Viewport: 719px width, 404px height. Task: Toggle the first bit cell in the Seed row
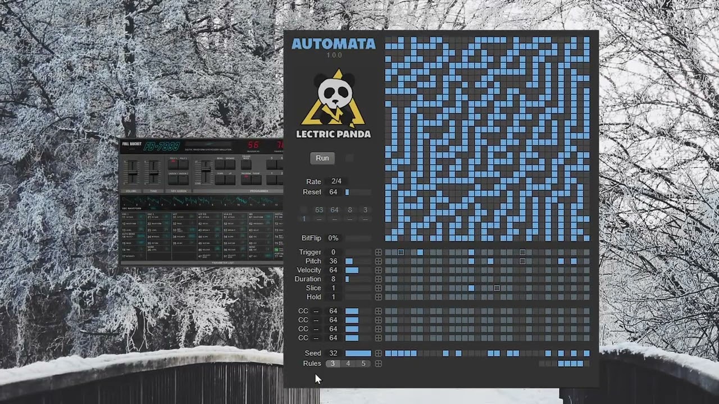point(388,353)
